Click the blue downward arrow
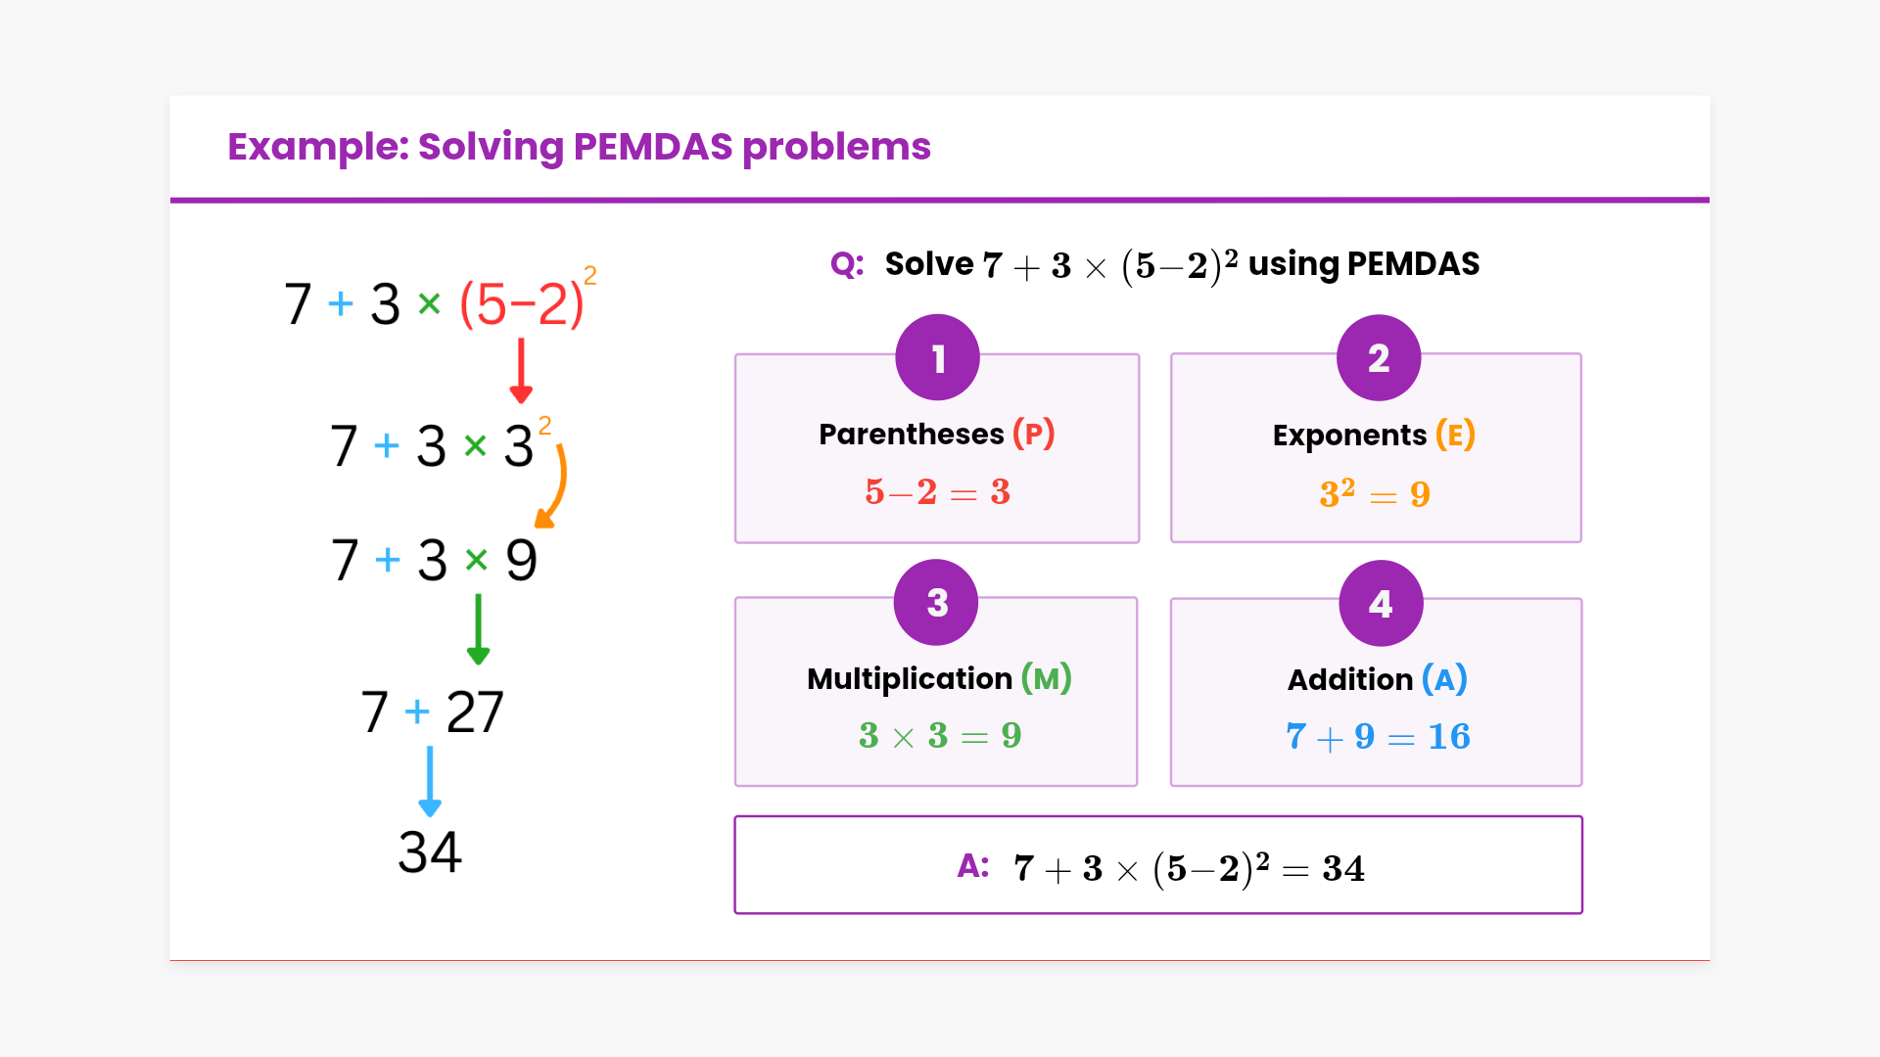This screenshot has height=1057, width=1880. coord(430,781)
